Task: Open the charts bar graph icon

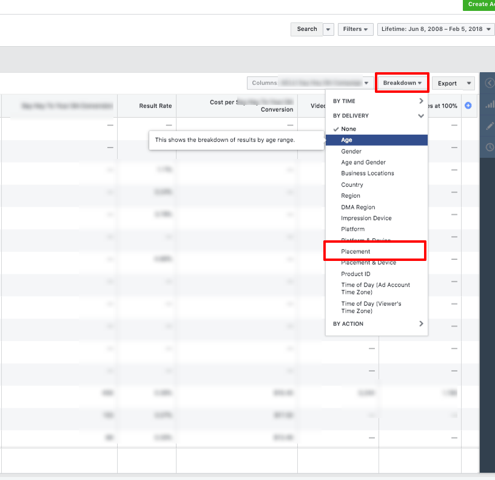Action: tap(490, 105)
